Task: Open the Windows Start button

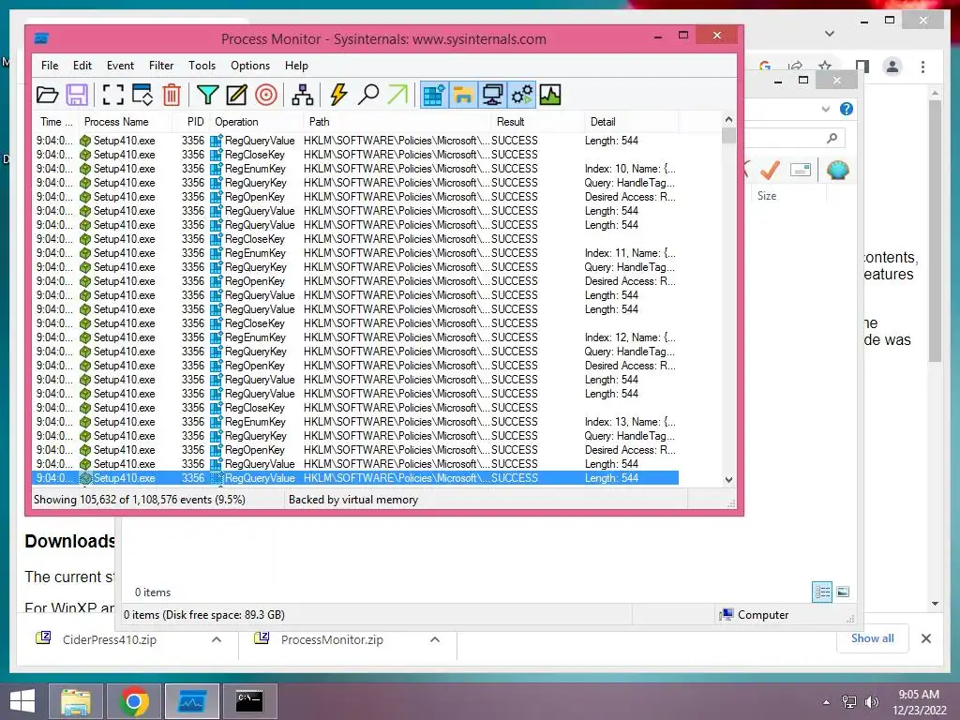Action: [x=22, y=701]
